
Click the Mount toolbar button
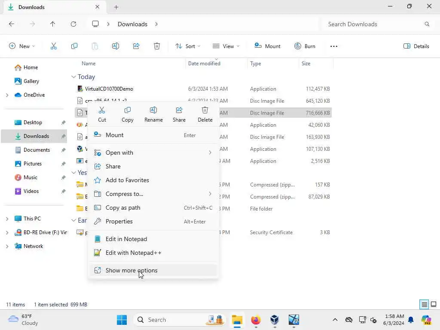point(267,46)
